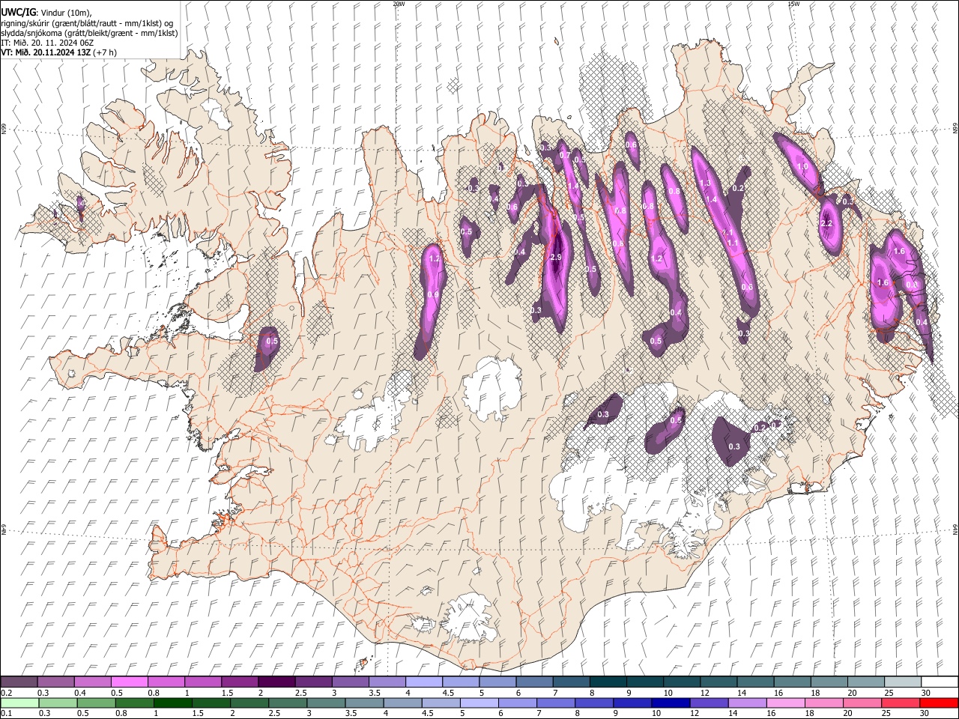Click the dusky purple 0.2–0.3 legend swatch
Image resolution: width=959 pixels, height=719 pixels.
pos(19,682)
